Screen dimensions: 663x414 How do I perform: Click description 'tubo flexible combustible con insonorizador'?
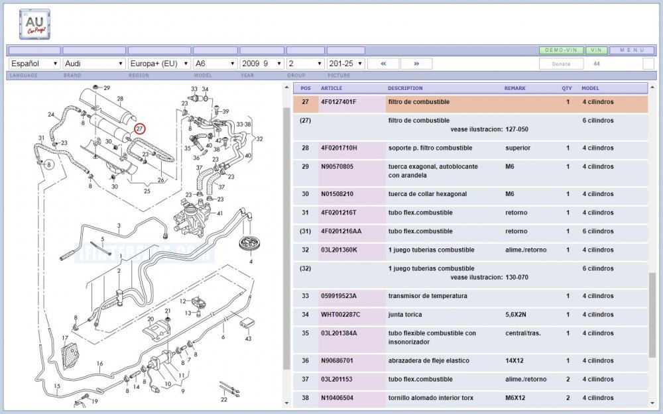(x=432, y=338)
